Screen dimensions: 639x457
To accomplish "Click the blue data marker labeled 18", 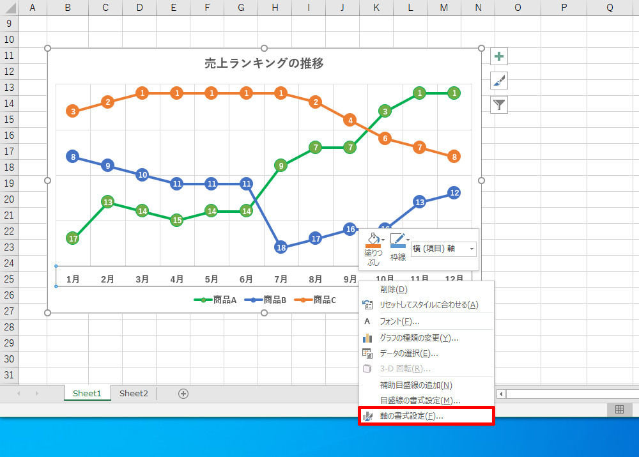I will pyautogui.click(x=281, y=247).
